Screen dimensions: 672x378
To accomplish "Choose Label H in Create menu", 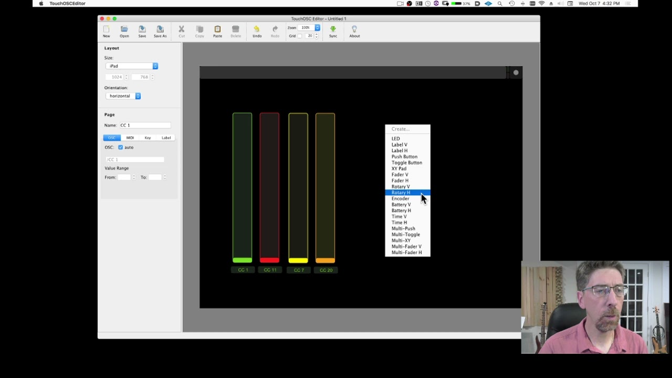I will pos(407,151).
